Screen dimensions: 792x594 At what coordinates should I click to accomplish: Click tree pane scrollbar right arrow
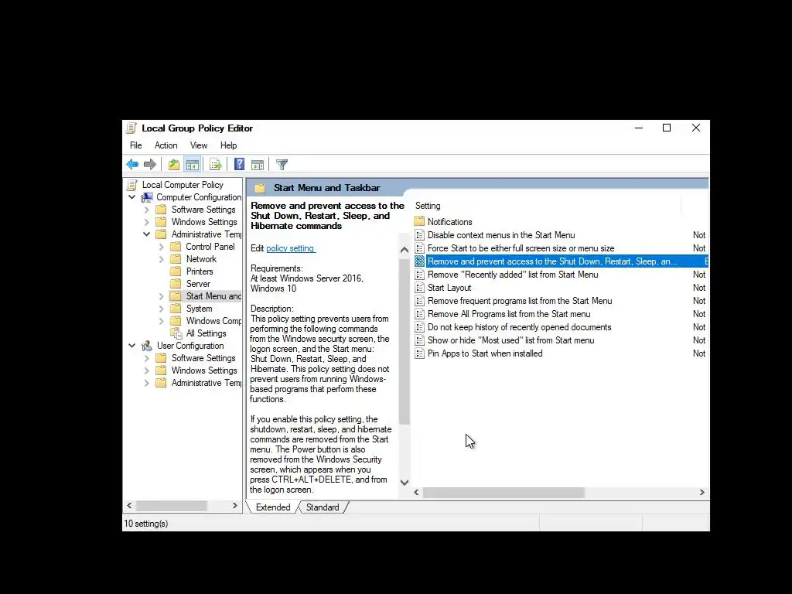tap(235, 506)
